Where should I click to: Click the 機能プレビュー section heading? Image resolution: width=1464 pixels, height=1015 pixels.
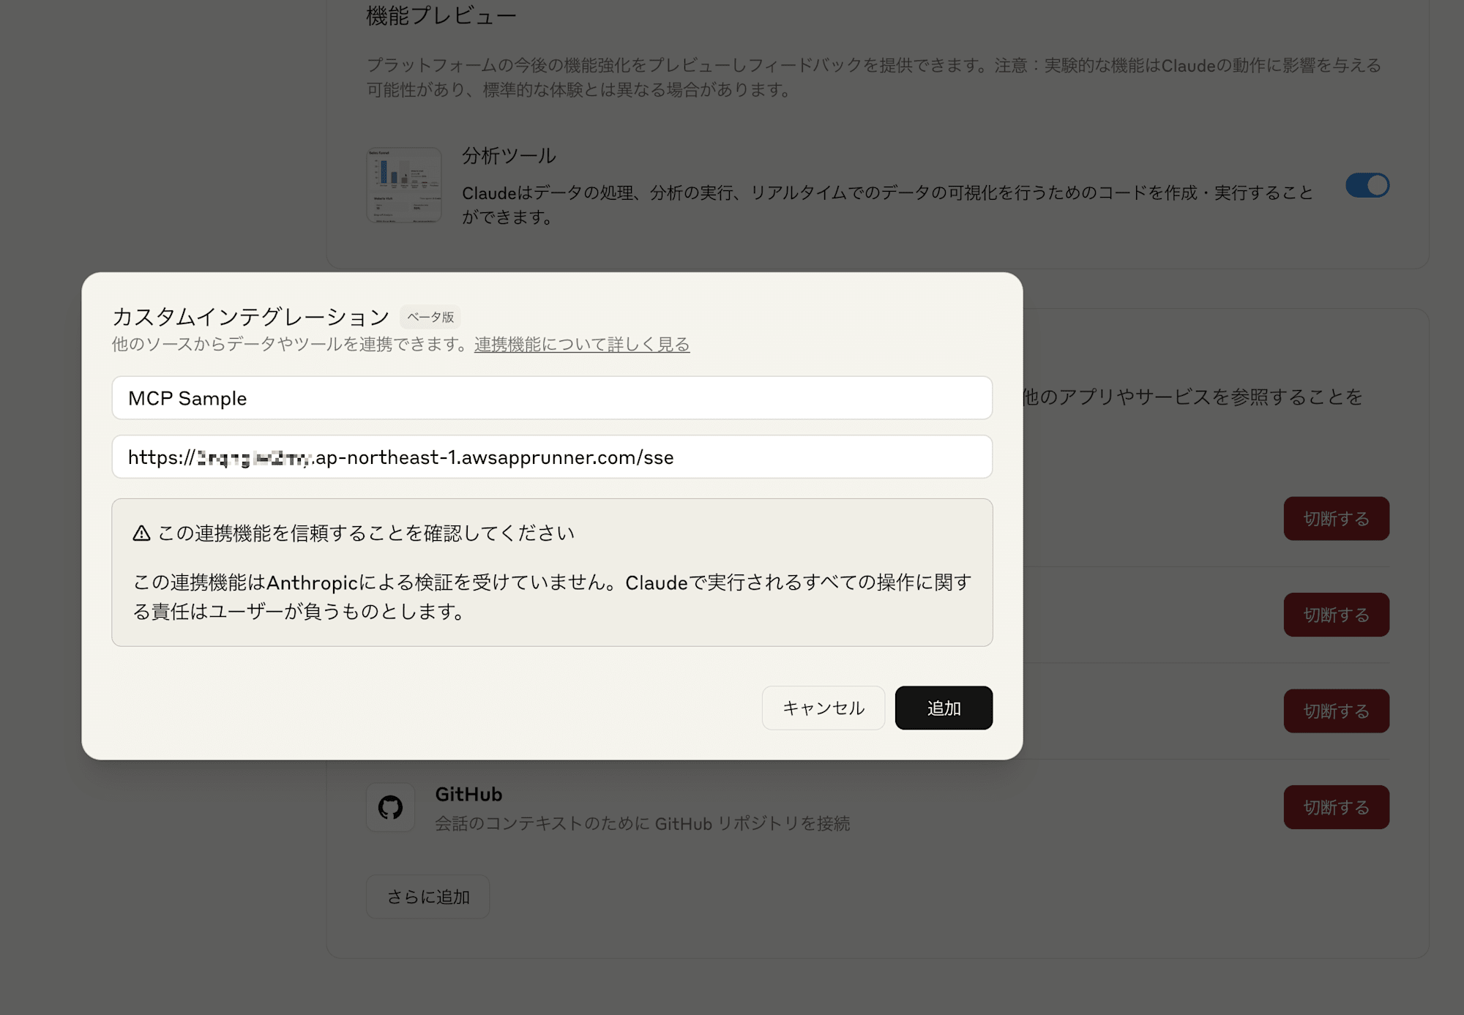tap(441, 15)
